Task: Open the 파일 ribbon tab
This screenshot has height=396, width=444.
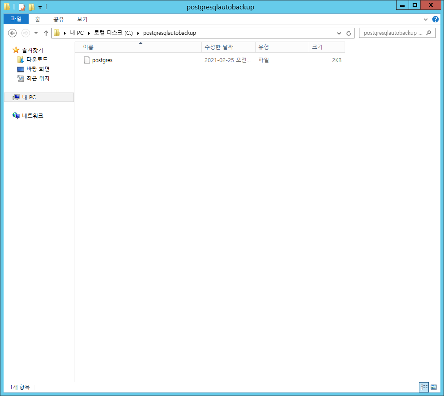Action: point(16,19)
